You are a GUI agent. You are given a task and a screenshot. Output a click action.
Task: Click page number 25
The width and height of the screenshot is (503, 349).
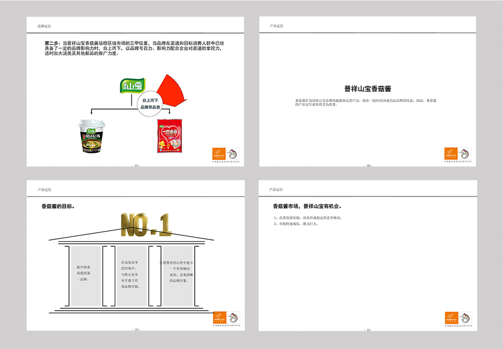(368, 329)
